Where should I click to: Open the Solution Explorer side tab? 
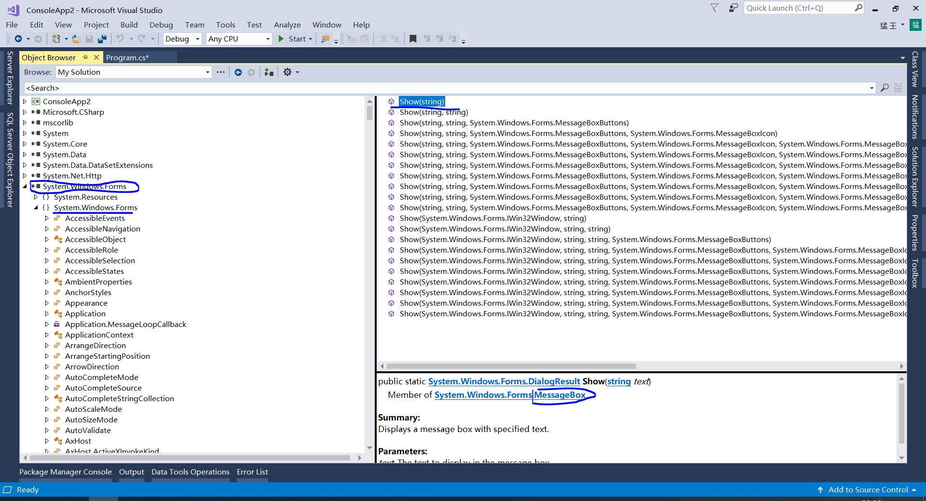[914, 177]
